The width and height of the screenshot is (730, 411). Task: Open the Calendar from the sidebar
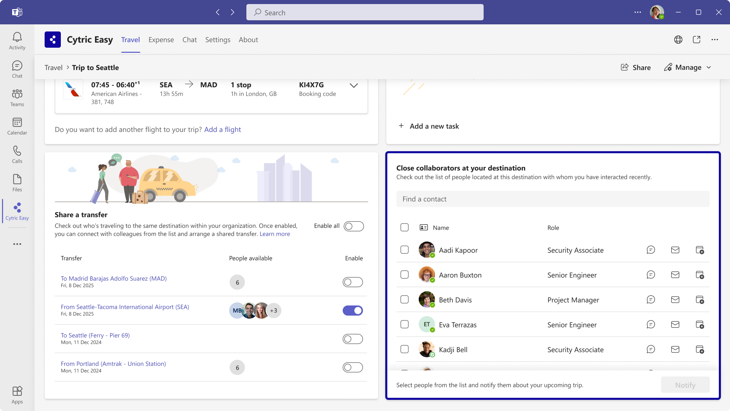coord(17,126)
